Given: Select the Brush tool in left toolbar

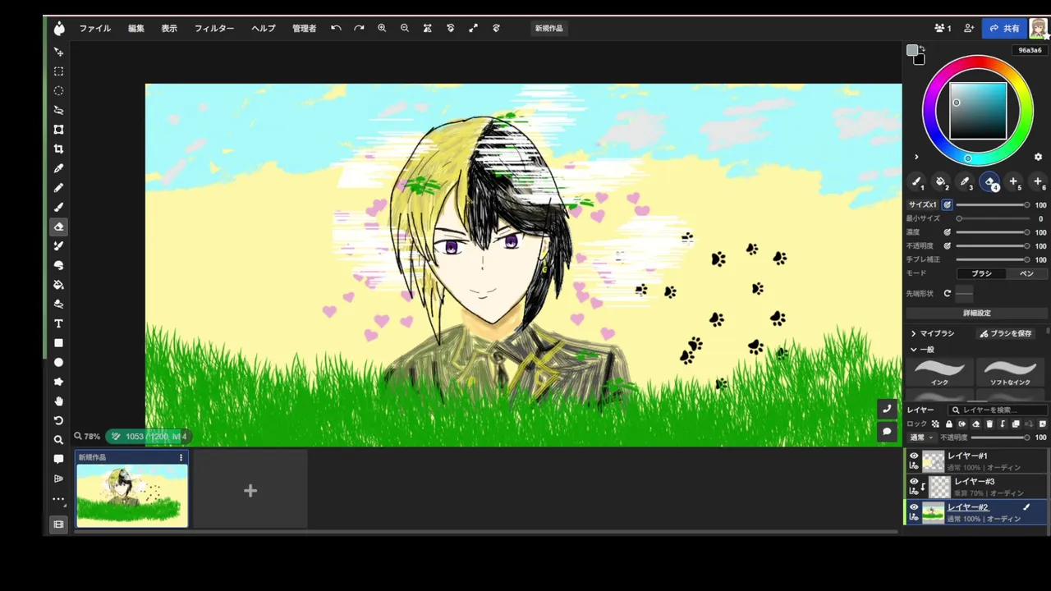Looking at the screenshot, I should click(58, 207).
